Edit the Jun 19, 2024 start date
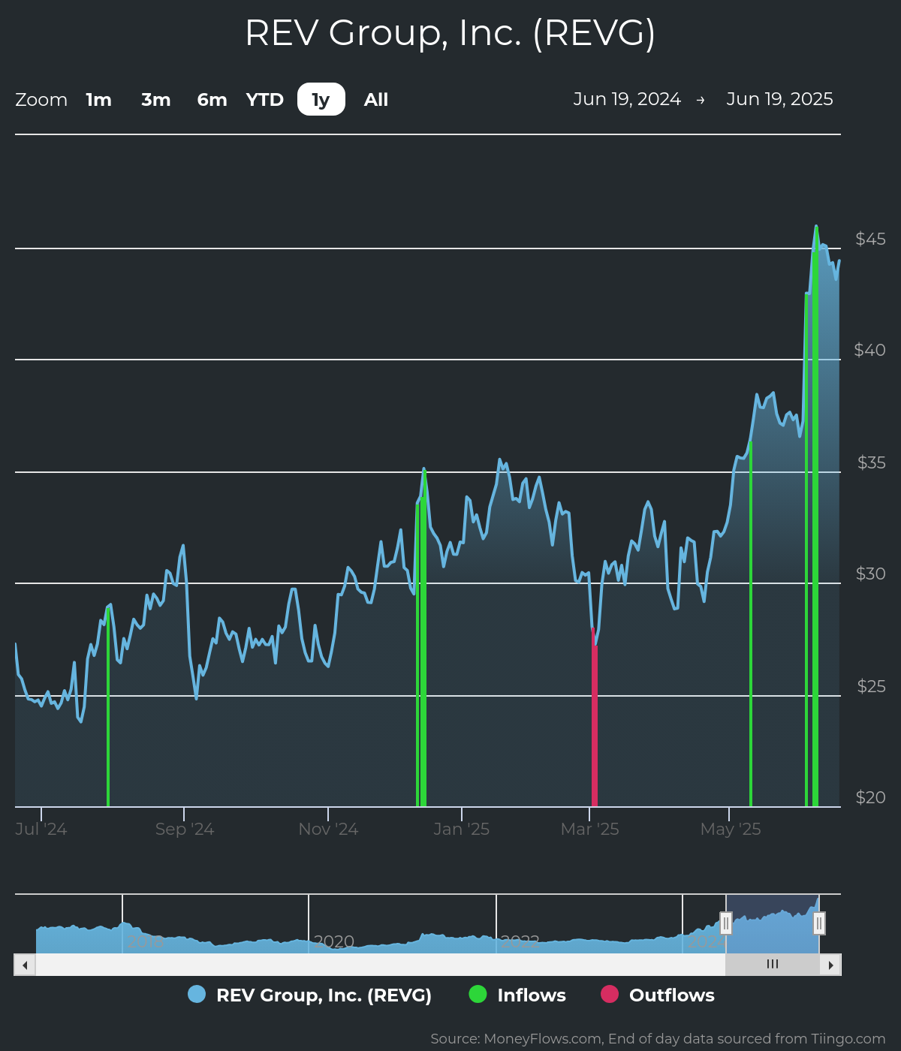 click(627, 99)
